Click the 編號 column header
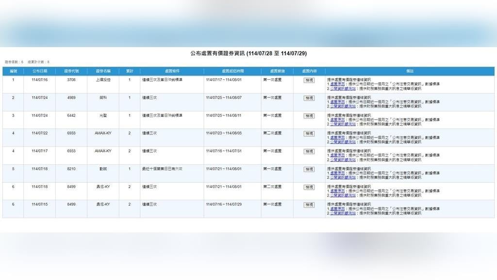497x280 pixels. [x=13, y=71]
